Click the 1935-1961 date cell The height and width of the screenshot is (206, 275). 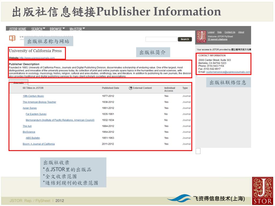pyautogui.click(x=108, y=114)
